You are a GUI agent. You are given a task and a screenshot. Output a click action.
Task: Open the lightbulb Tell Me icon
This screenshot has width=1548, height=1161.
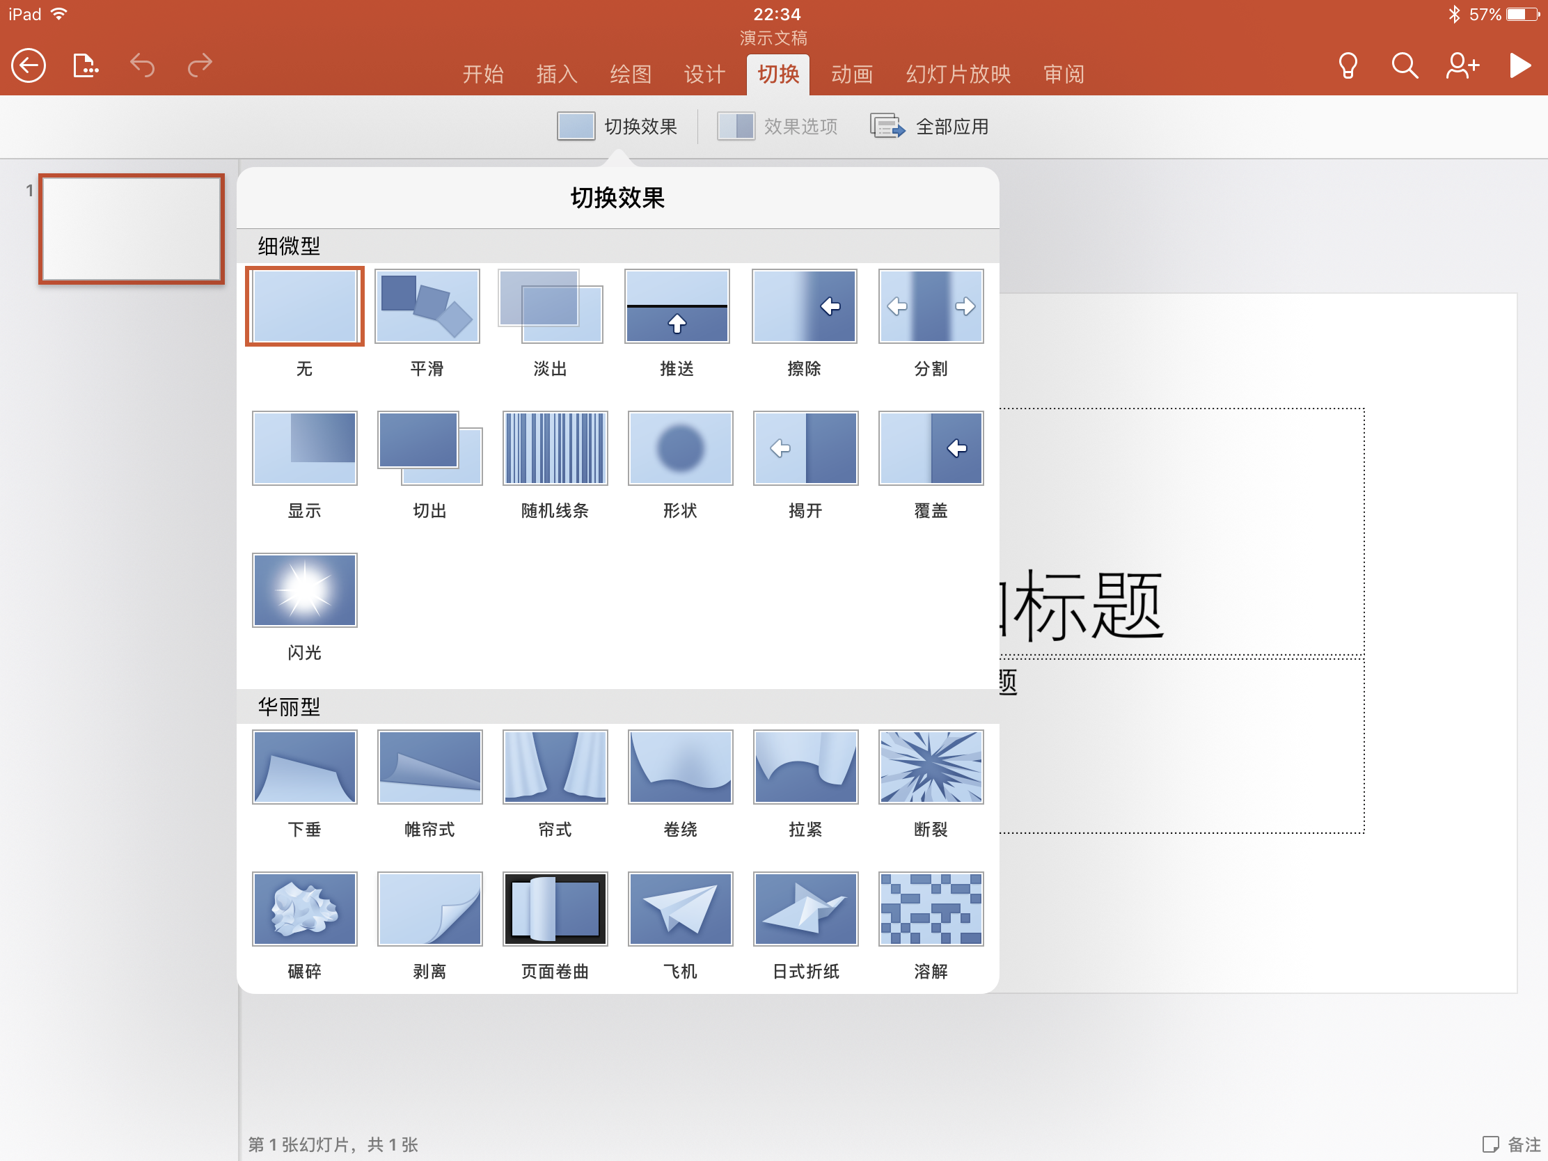point(1347,67)
